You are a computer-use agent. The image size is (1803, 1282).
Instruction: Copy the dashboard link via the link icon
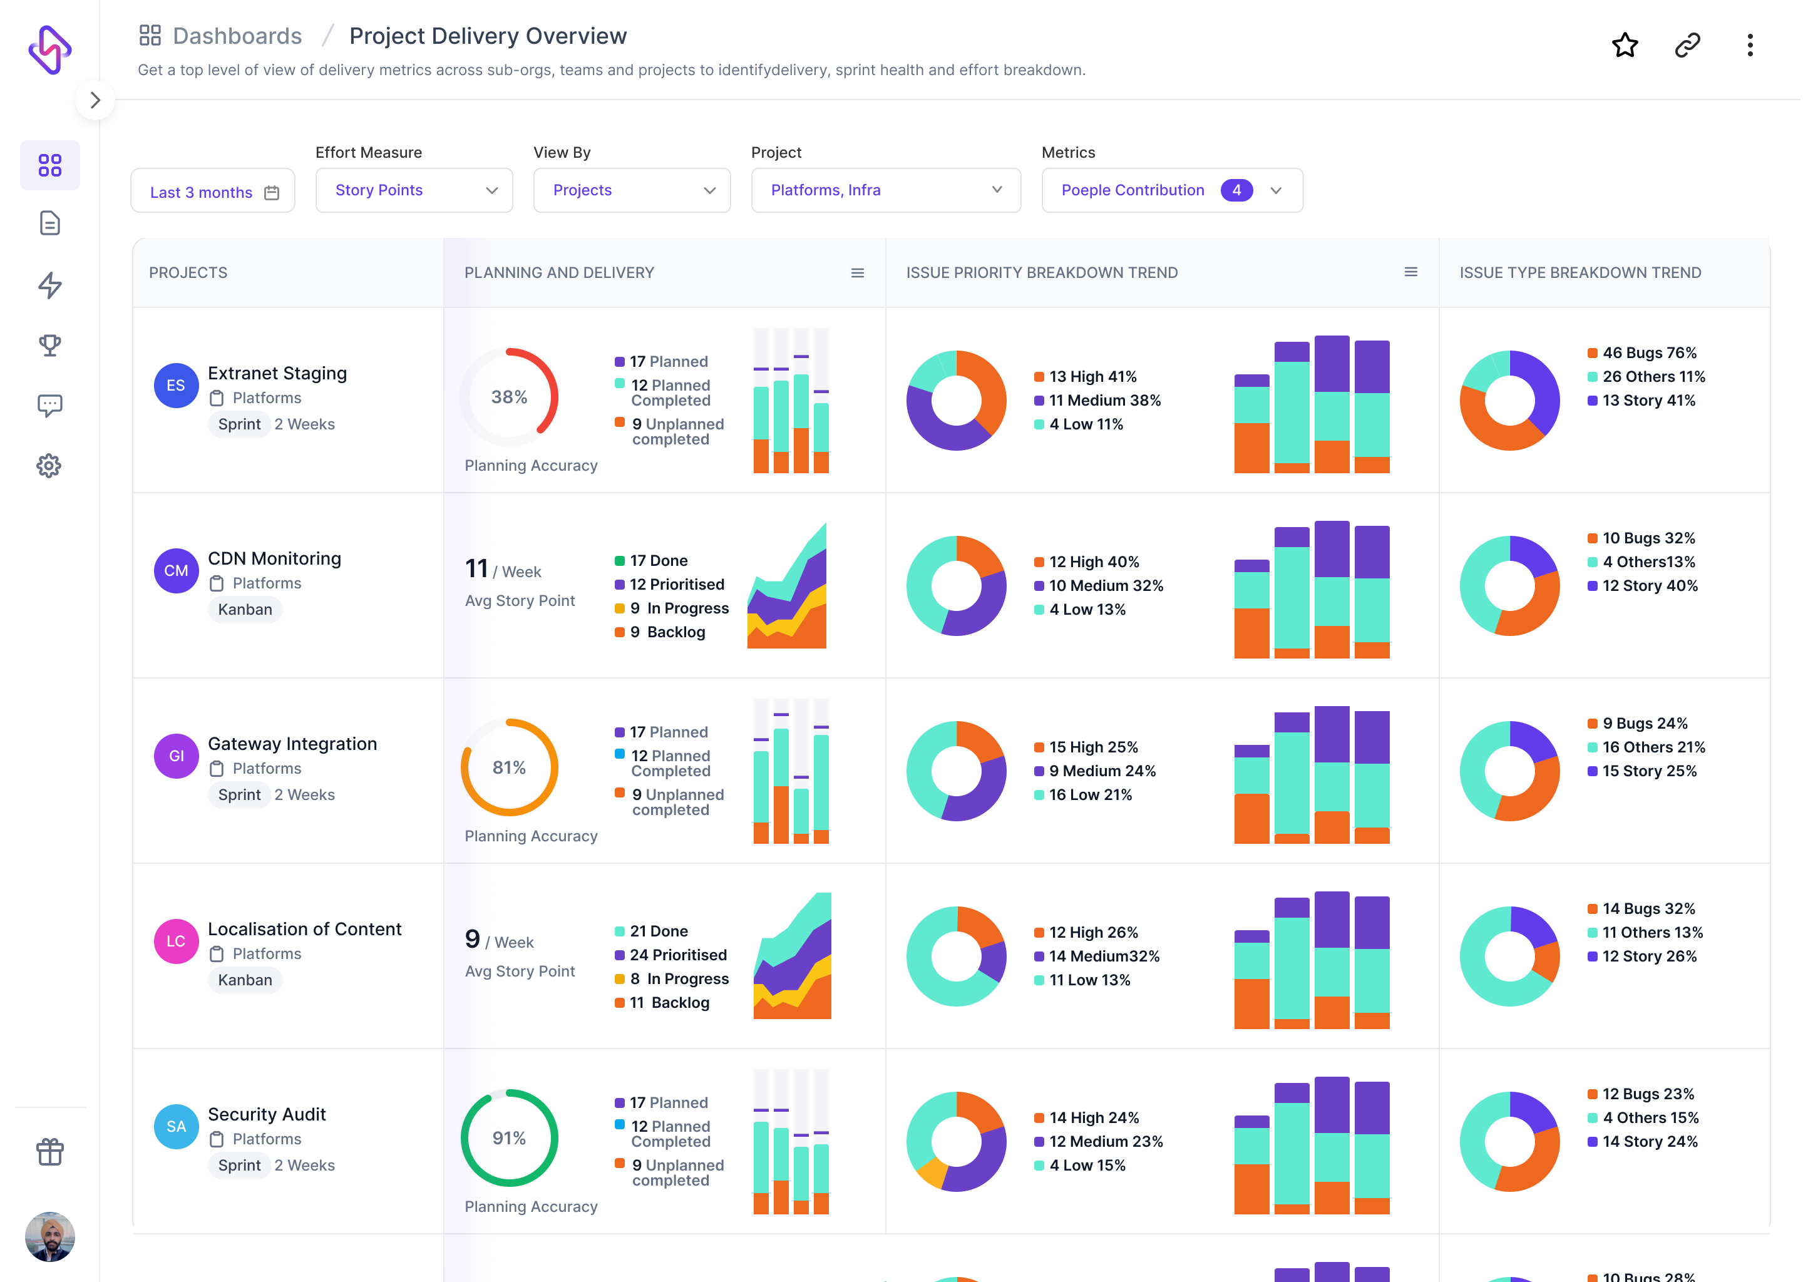1688,46
